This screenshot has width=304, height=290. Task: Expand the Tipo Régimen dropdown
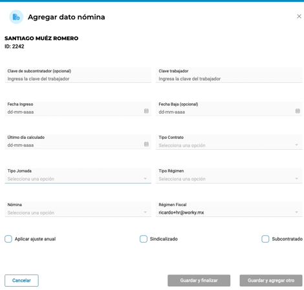tap(229, 176)
